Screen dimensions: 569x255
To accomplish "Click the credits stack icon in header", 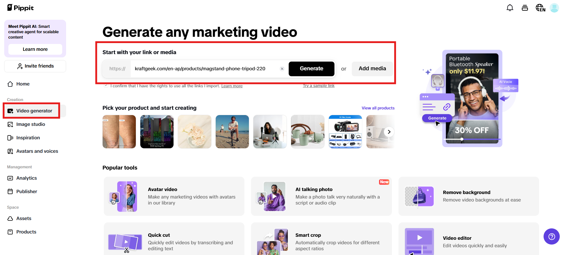I will (x=525, y=8).
